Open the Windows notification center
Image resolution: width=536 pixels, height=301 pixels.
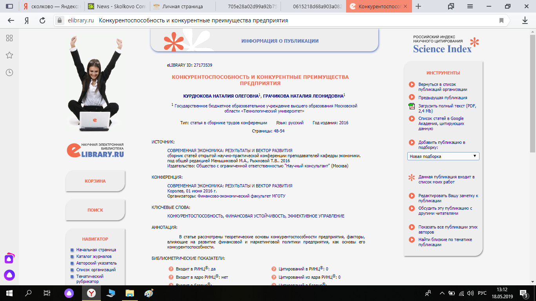(523, 293)
